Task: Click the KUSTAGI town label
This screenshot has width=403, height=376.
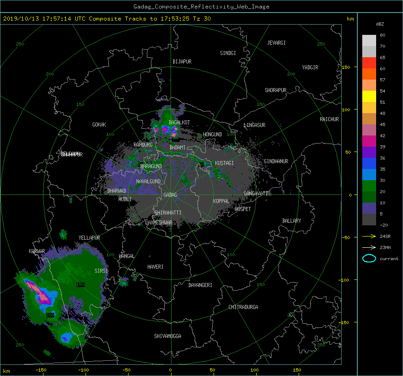Action: 224,163
